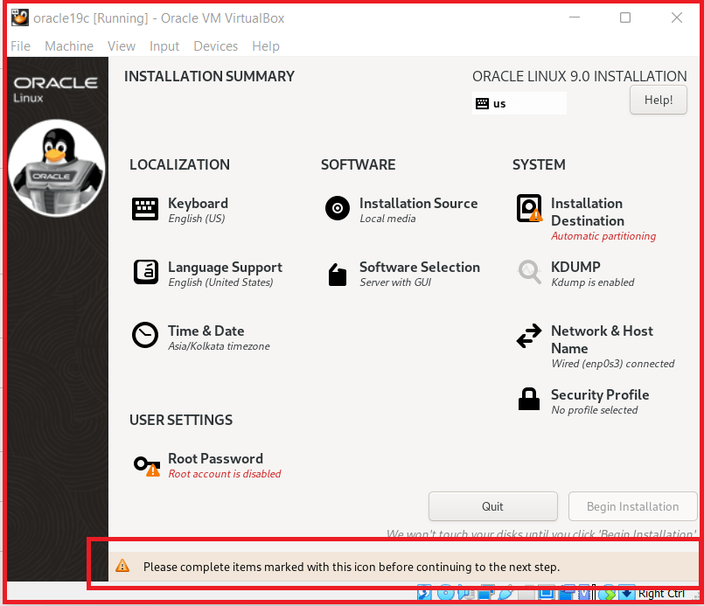
Task: Open the Time & Date clock icon
Action: tap(144, 334)
